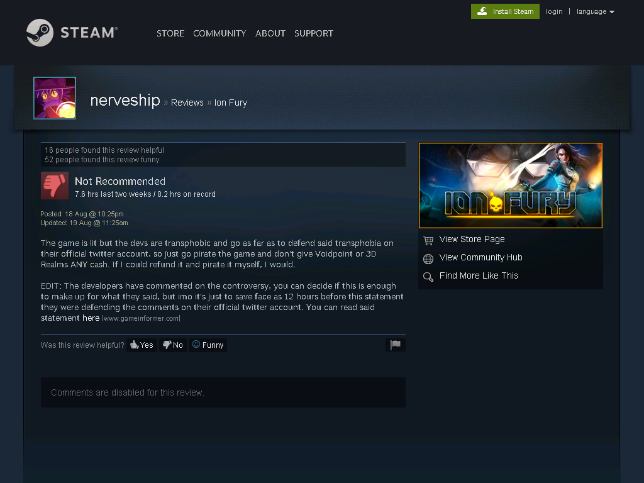Report the review with the flag icon
The height and width of the screenshot is (483, 644).
396,345
